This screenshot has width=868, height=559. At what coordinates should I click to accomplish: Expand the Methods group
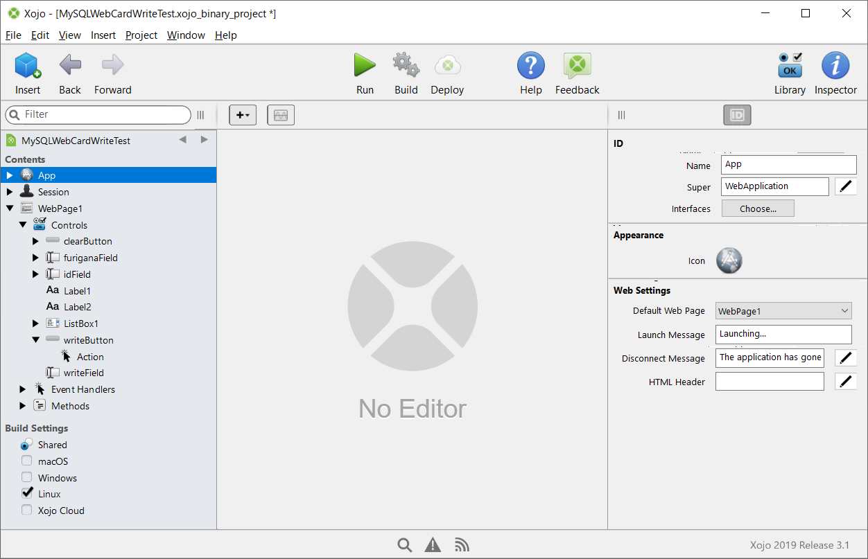coord(23,406)
